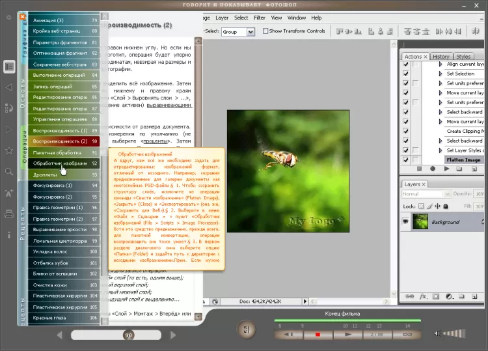The width and height of the screenshot is (488, 351).
Task: Click the table of contents sidebar icon
Action: pyautogui.click(x=9, y=66)
